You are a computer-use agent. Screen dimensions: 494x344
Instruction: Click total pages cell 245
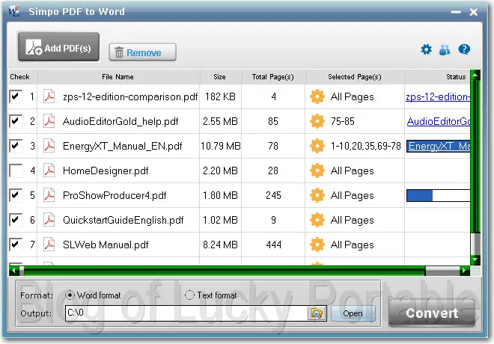click(x=273, y=195)
